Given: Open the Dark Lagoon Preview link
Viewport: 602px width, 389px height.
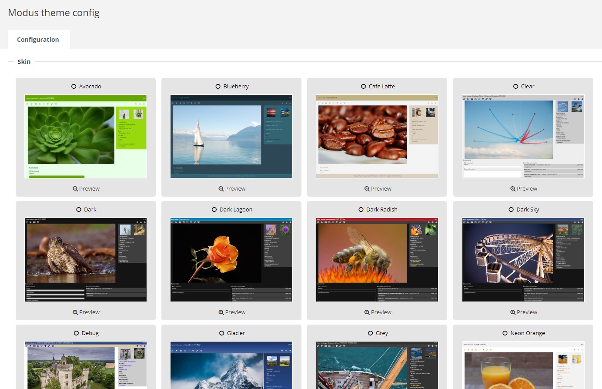Looking at the screenshot, I should (232, 312).
